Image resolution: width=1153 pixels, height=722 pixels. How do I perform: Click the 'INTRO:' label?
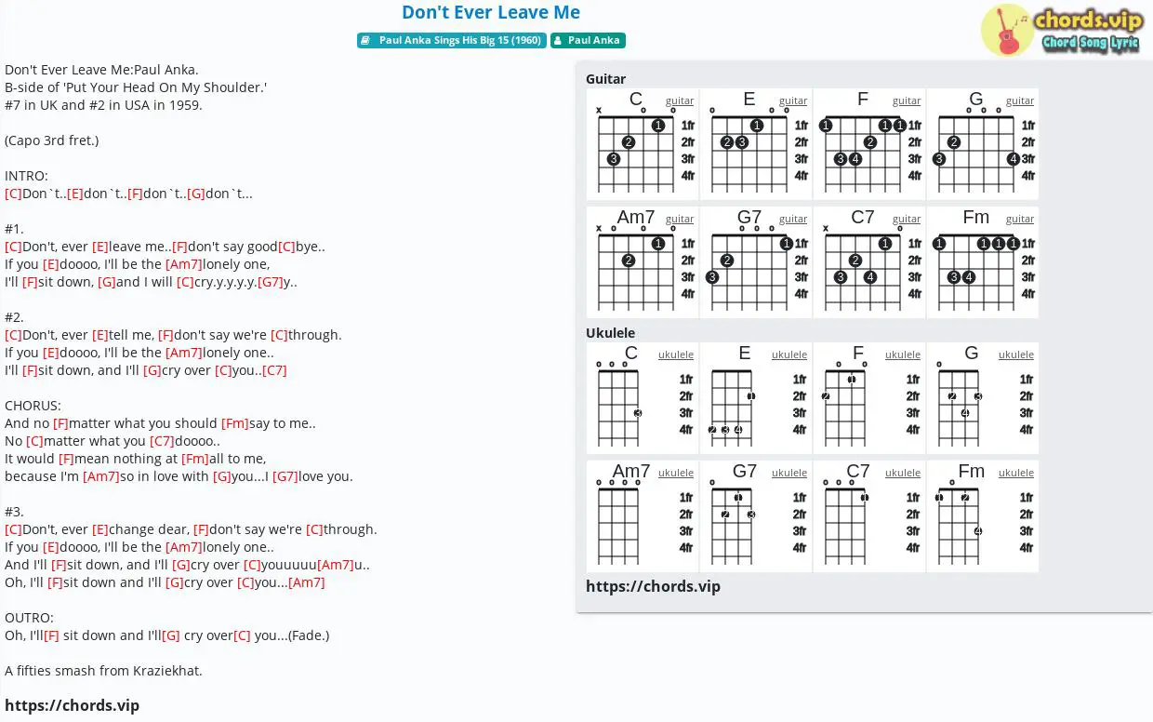[x=26, y=176]
